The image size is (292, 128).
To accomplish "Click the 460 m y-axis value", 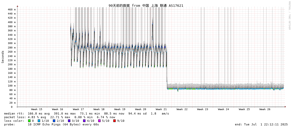I will (12, 9).
